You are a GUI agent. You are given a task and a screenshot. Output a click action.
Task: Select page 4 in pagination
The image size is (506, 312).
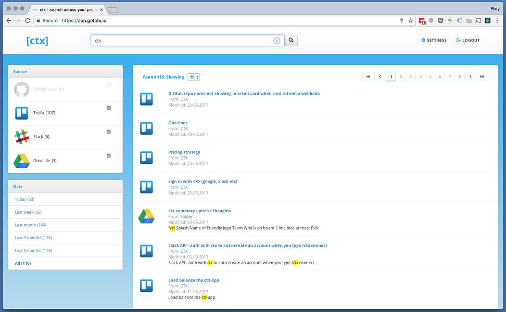coord(420,77)
